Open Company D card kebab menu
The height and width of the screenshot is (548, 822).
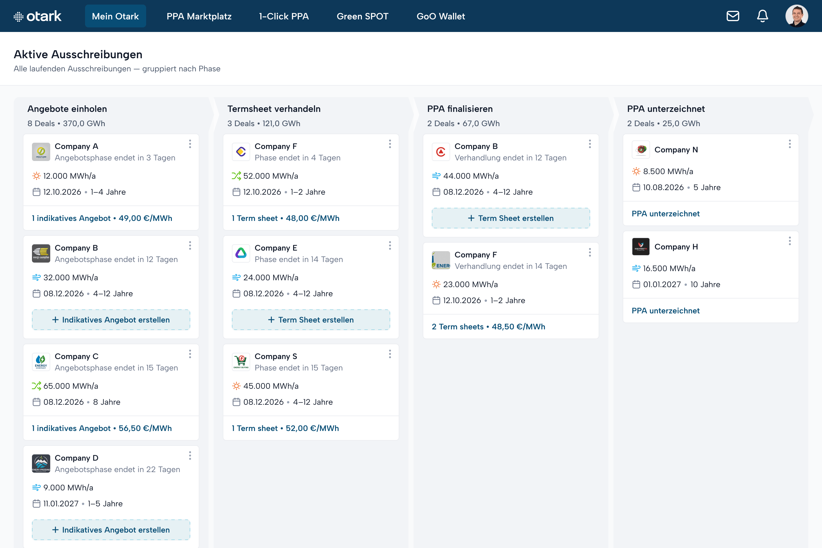pyautogui.click(x=190, y=456)
